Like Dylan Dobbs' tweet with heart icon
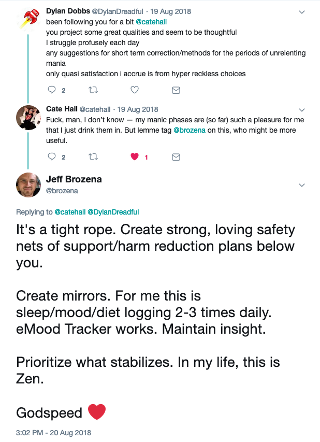The image size is (320, 442). [x=135, y=90]
